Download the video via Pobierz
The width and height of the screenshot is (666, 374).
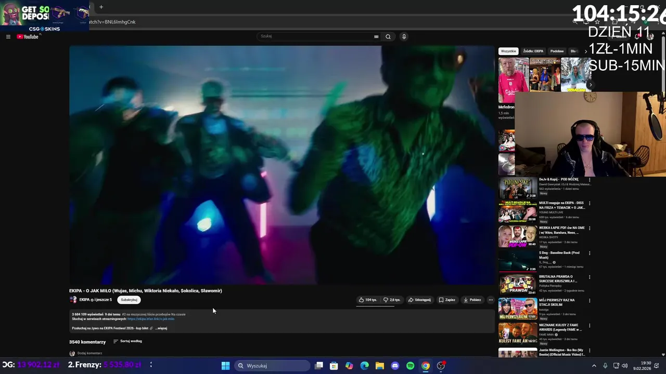(472, 300)
